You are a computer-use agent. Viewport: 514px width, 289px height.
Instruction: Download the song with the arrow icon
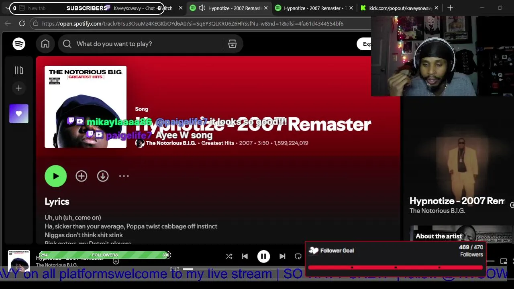tap(103, 176)
